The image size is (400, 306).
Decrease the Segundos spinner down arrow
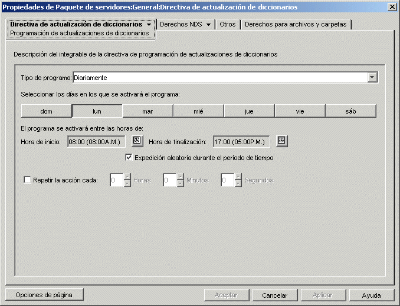tap(238, 184)
